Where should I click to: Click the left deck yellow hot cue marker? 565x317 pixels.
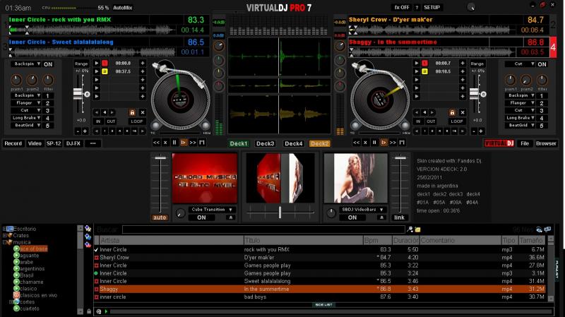click(x=105, y=71)
